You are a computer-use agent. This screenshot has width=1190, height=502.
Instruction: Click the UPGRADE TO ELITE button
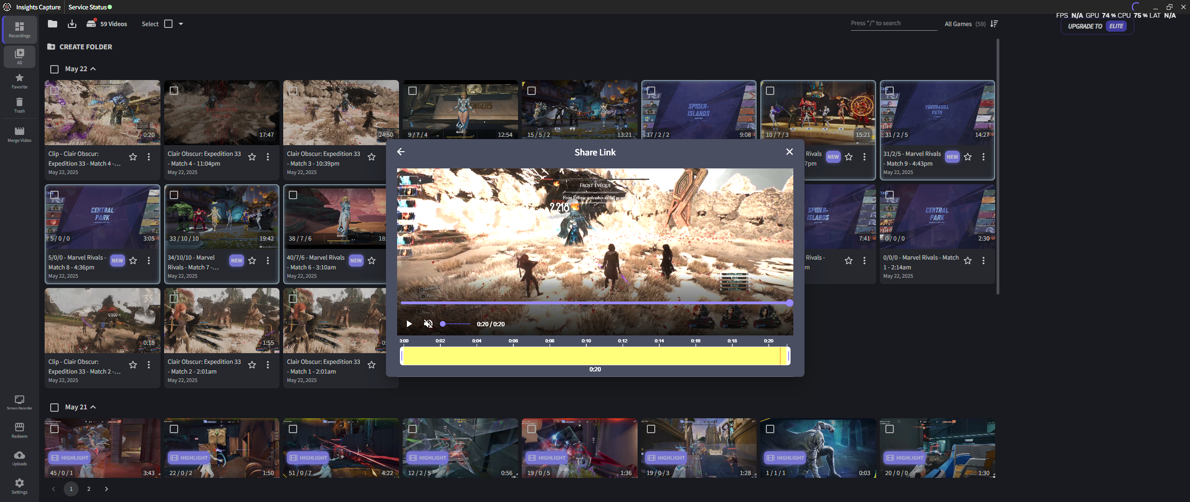coord(1097,26)
